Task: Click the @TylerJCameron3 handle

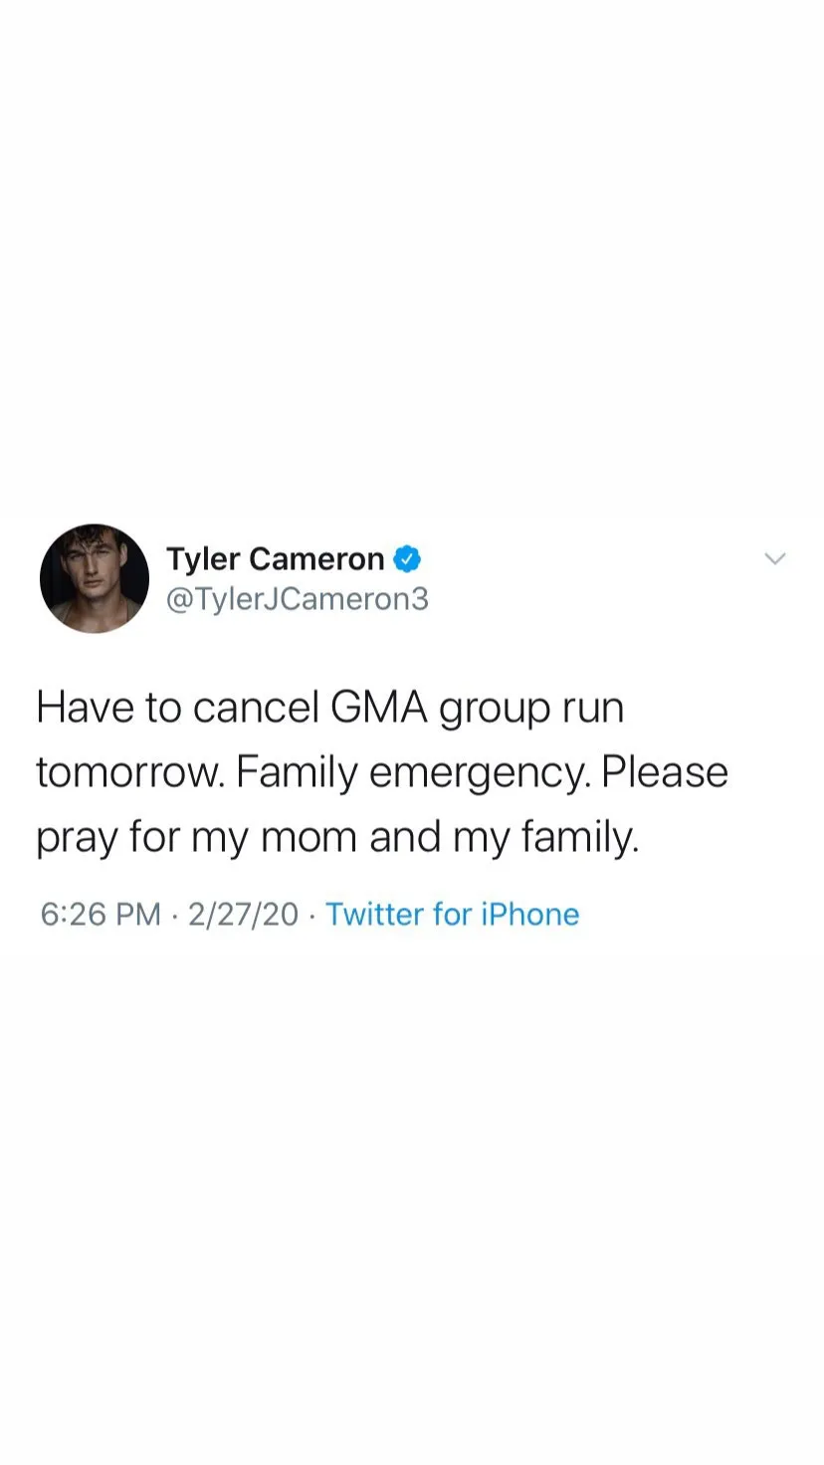Action: (x=301, y=598)
